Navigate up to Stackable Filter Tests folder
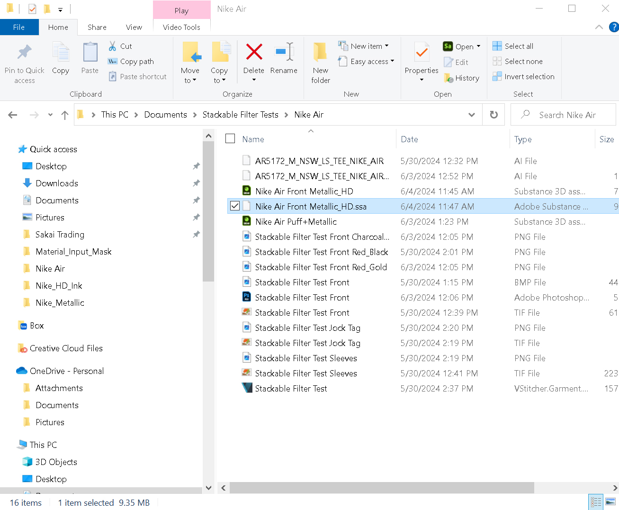Image resolution: width=619 pixels, height=510 pixels. (64, 114)
